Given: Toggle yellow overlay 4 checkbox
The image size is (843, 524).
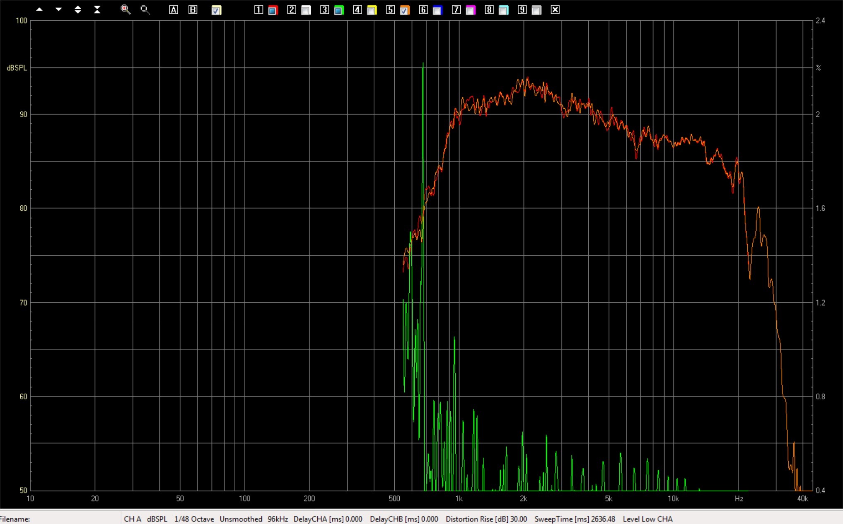Looking at the screenshot, I should coord(372,10).
